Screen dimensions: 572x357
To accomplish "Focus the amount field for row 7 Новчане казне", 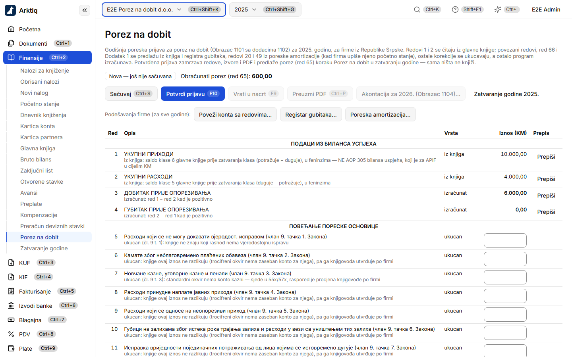I will pos(505,277).
